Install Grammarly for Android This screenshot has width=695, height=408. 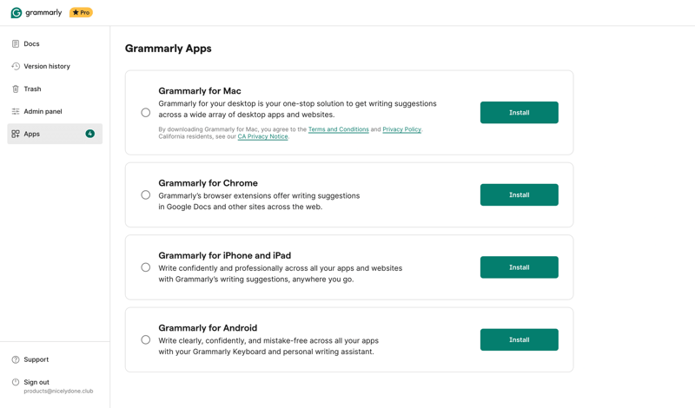point(519,339)
